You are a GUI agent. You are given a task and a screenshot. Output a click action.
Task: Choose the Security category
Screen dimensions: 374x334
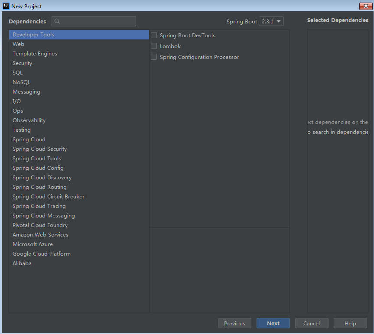tap(79, 63)
